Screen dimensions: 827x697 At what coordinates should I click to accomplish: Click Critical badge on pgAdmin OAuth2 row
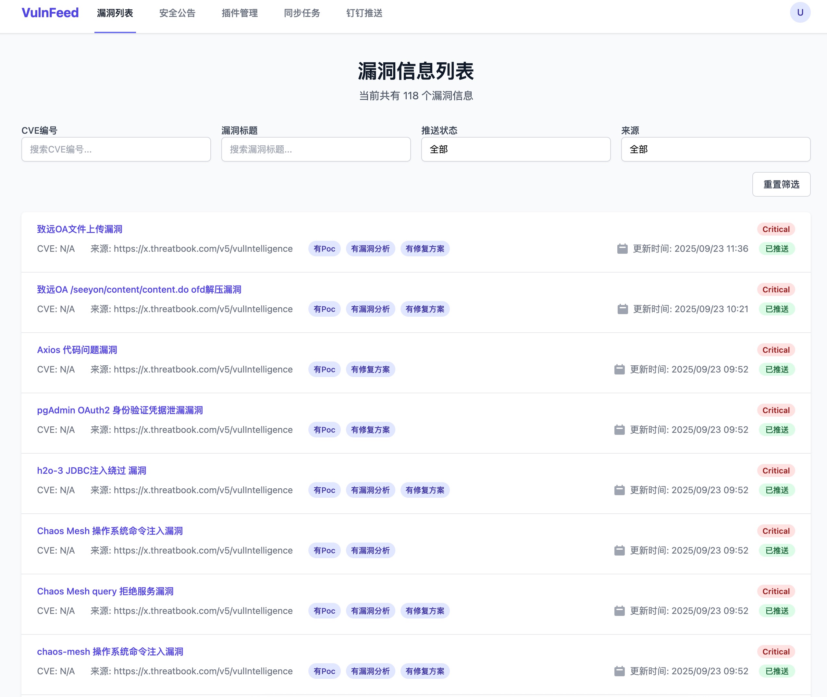776,410
